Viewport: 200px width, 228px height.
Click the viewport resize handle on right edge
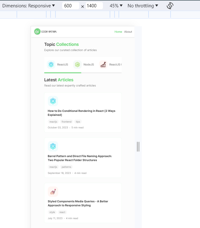click(138, 147)
